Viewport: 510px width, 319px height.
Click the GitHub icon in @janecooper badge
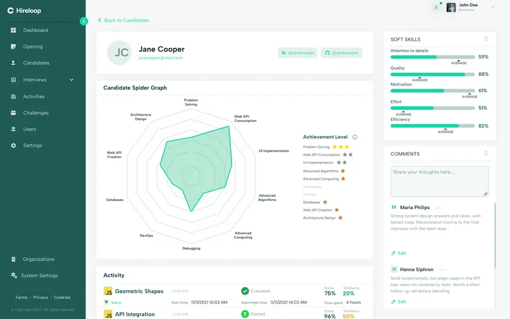[328, 53]
